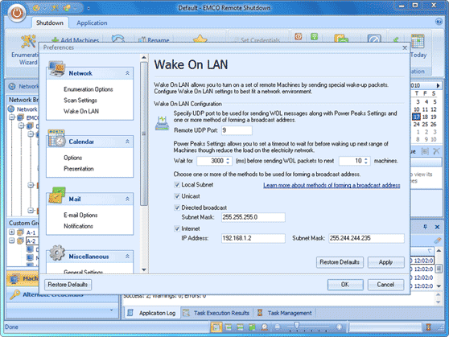Click the hourglass icon in status bar
Image resolution: width=449 pixels, height=337 pixels.
click(x=428, y=327)
